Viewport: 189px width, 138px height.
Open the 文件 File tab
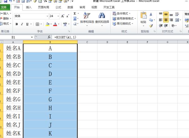(x=4, y=7)
